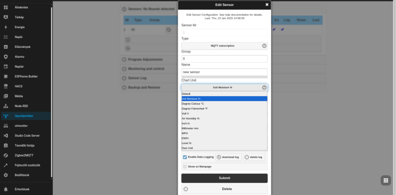Open Fejlesztői eszközök hammer icon

coord(6,165)
